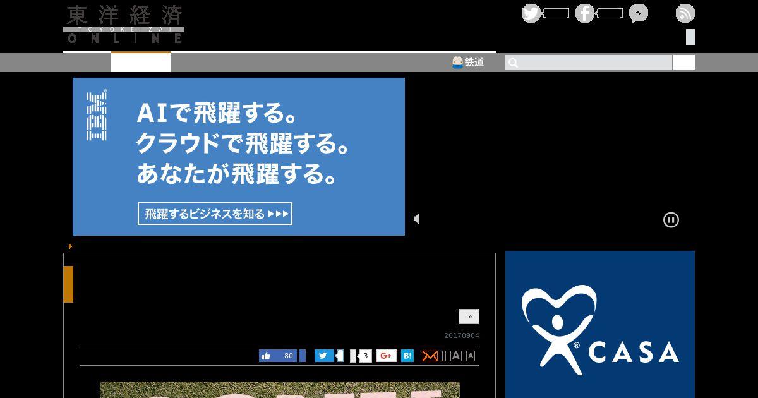Image resolution: width=758 pixels, height=398 pixels.
Task: Click 飛躍するビジネスを知る button in IBM ad
Action: (x=215, y=214)
